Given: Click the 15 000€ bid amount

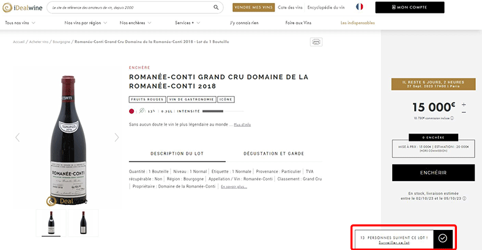Looking at the screenshot, I should pyautogui.click(x=434, y=107).
